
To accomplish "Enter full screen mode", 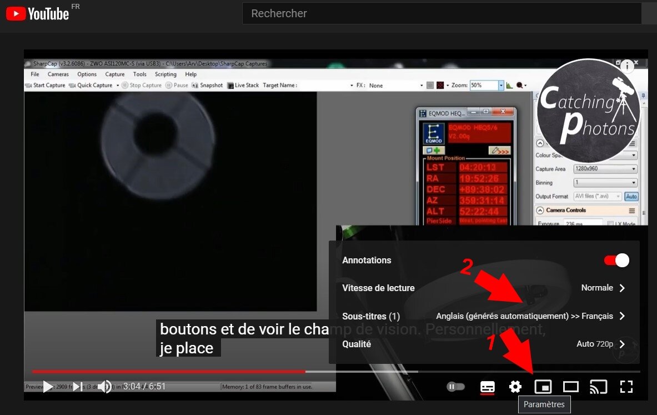I will tap(626, 387).
